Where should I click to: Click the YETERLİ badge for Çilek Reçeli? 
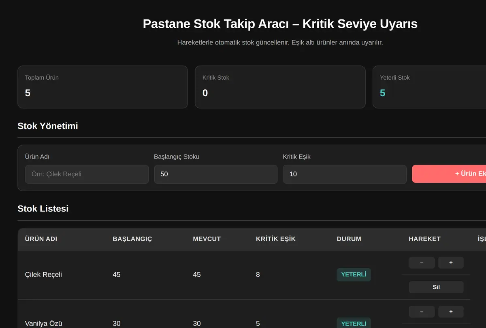[354, 275]
